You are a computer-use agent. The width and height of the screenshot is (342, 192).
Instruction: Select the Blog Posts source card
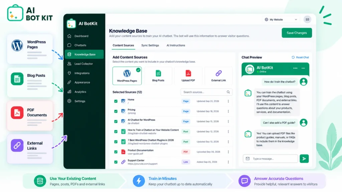coord(158,76)
